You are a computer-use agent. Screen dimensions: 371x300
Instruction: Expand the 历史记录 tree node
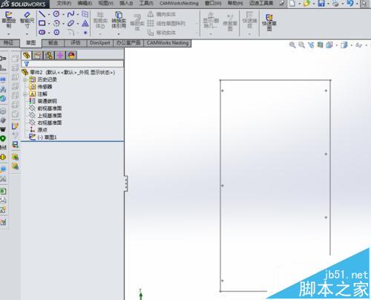[x=25, y=79]
